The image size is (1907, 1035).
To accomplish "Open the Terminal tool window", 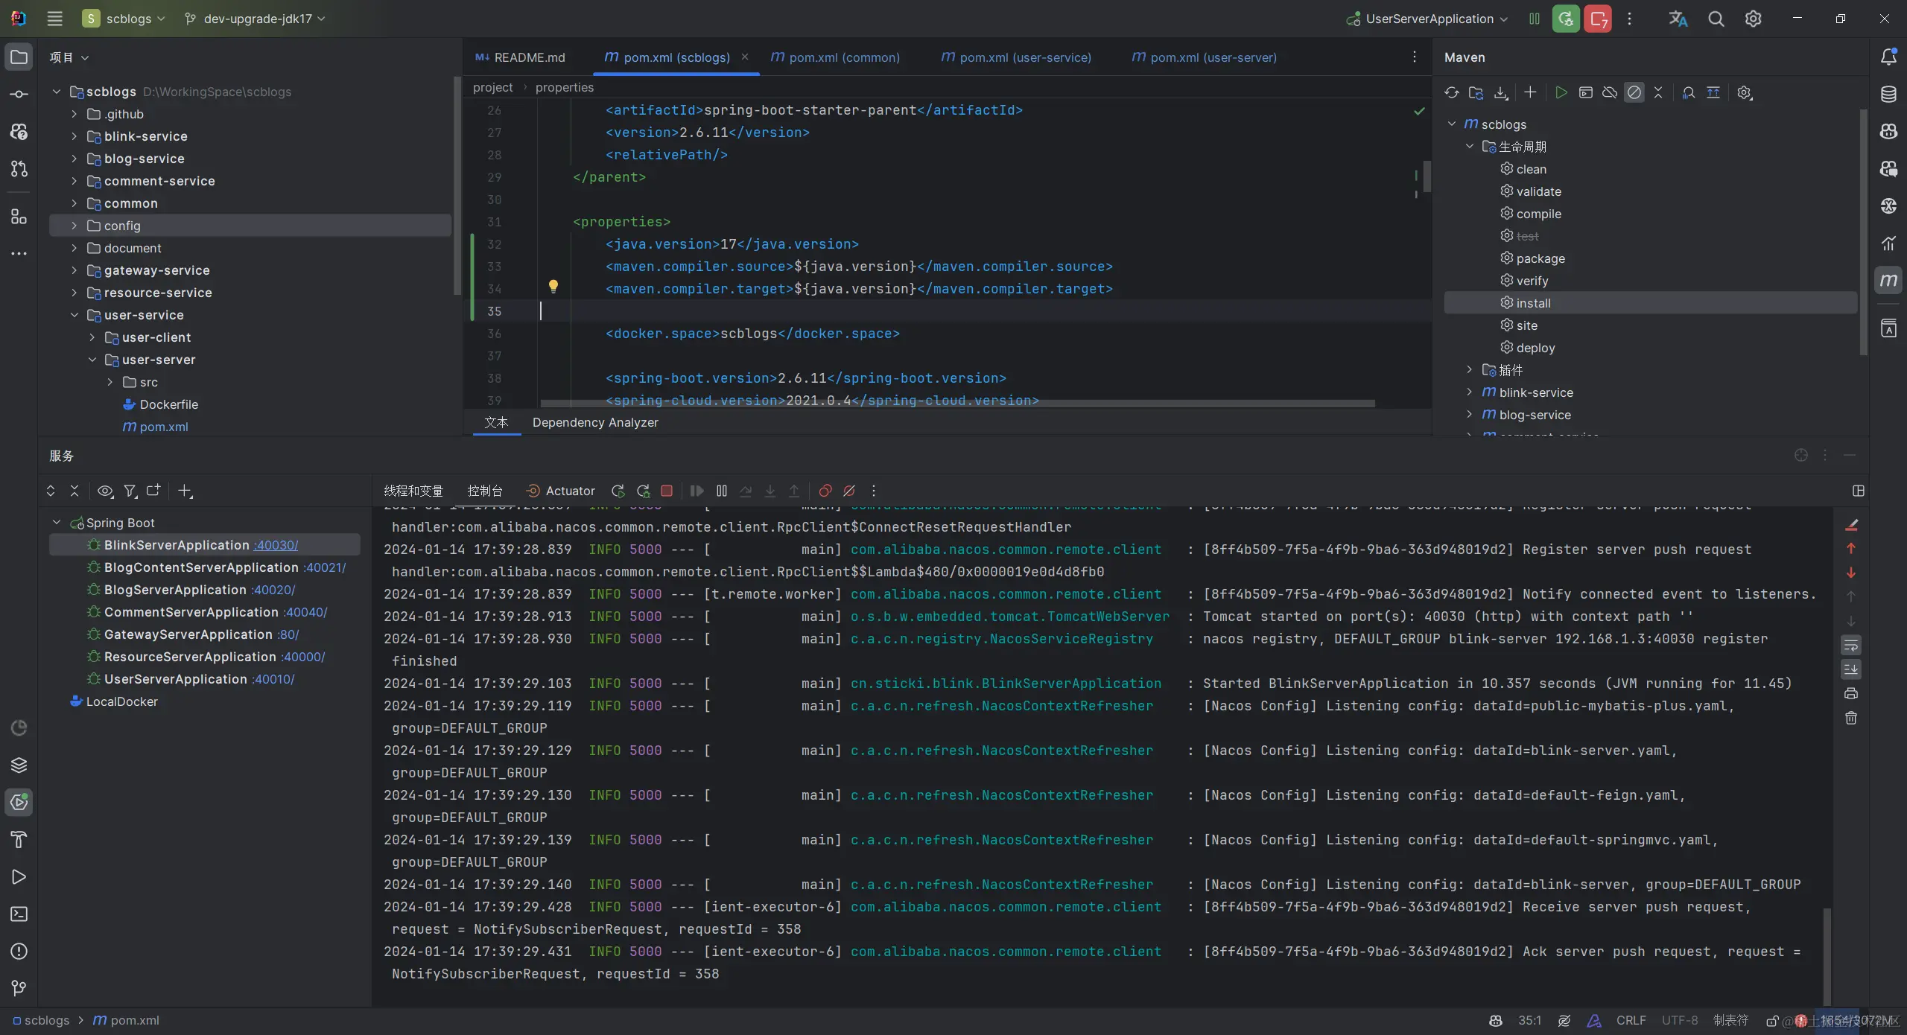I will [x=19, y=914].
